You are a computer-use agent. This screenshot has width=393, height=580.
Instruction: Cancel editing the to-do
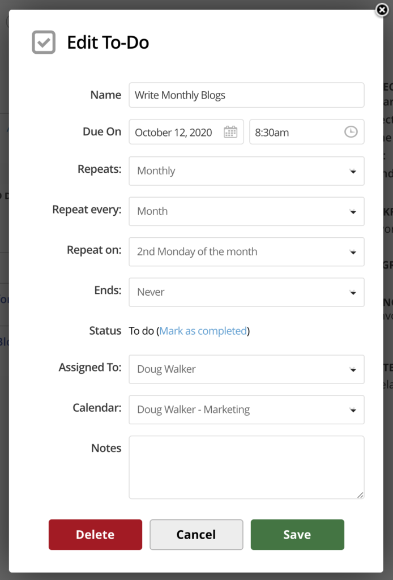point(196,534)
